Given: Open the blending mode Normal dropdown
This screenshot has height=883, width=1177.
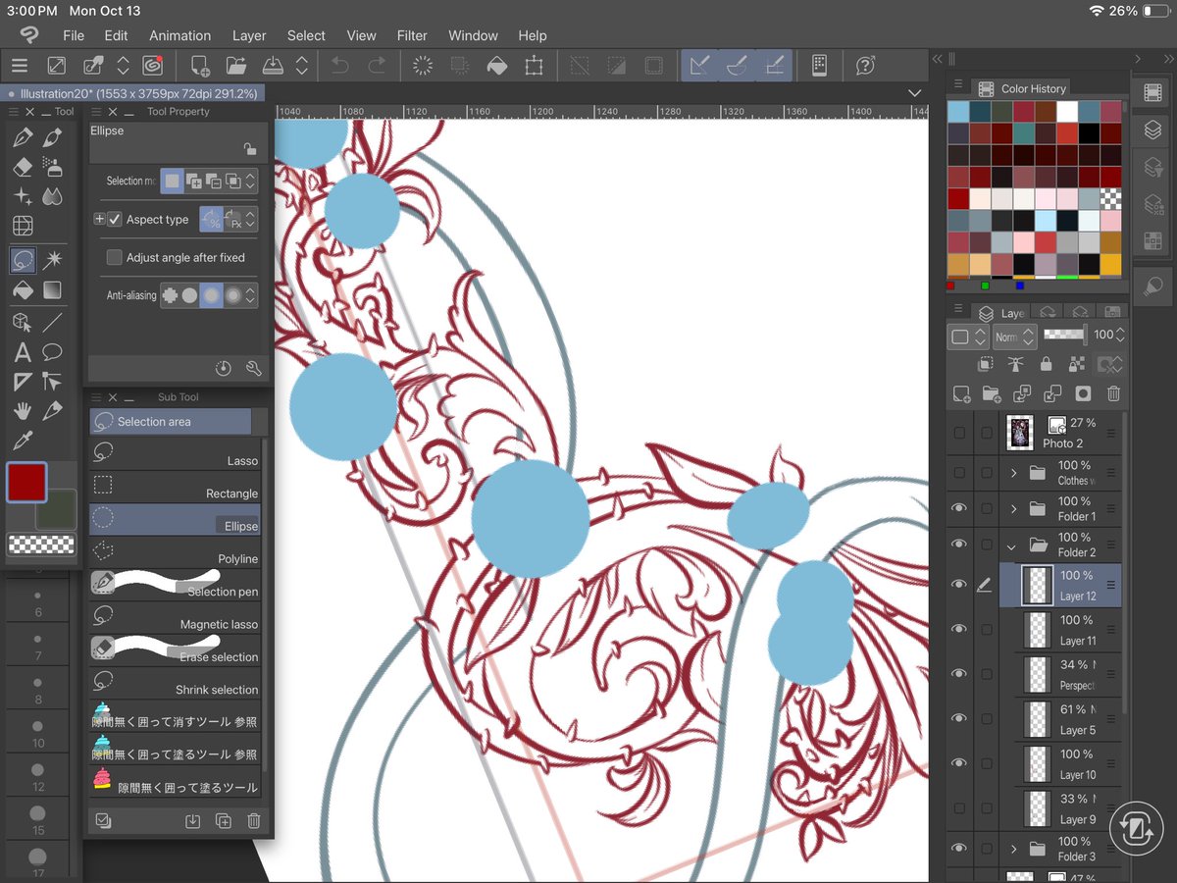Looking at the screenshot, I should click(x=1014, y=336).
